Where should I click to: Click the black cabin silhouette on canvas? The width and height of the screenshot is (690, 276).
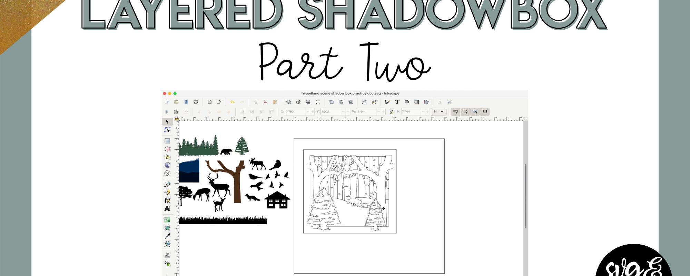click(x=277, y=200)
